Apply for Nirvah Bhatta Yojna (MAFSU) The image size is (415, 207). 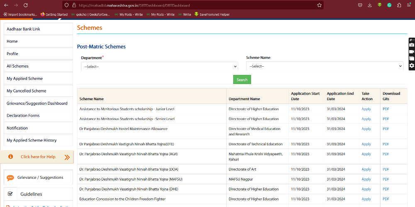coord(366,179)
